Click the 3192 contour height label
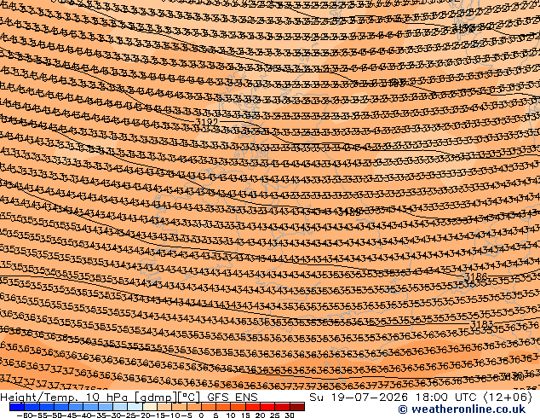This screenshot has width=540, height=418. tap(207, 122)
